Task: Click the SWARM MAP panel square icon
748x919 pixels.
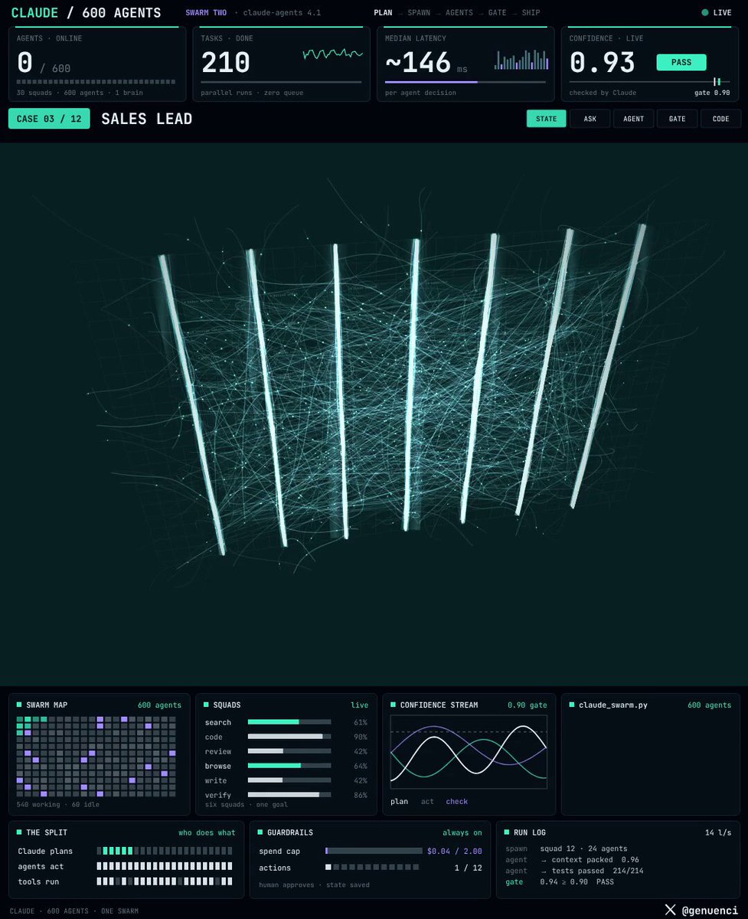Action: point(19,705)
